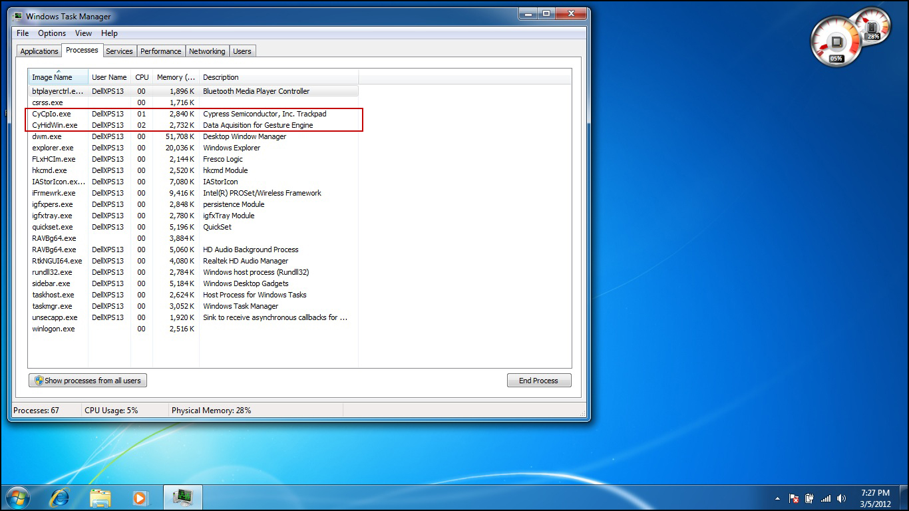The width and height of the screenshot is (909, 511).
Task: Click the clock showing 7:27 PM
Action: tap(875, 493)
